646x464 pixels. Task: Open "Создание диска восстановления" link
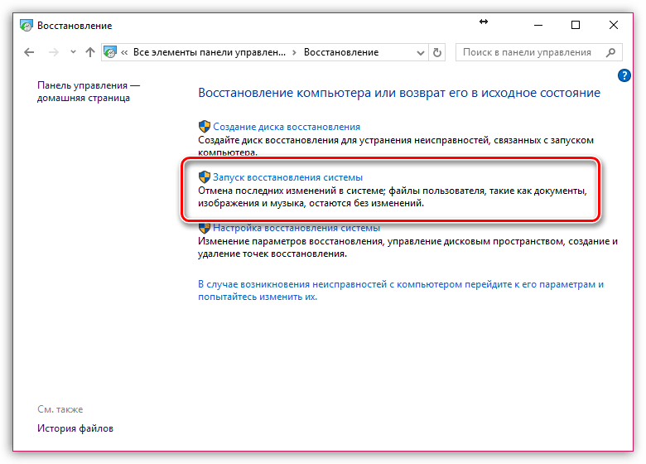tap(287, 127)
